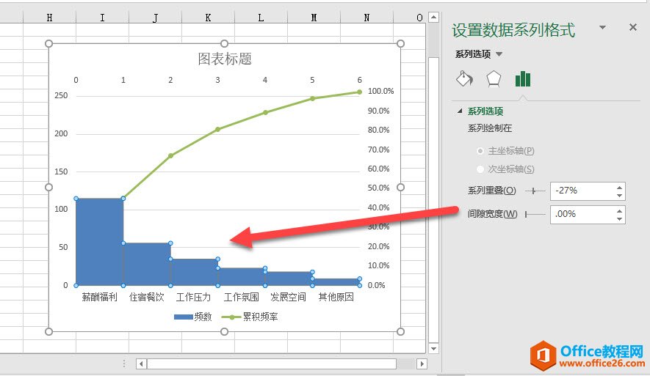Select column N header

(x=366, y=18)
